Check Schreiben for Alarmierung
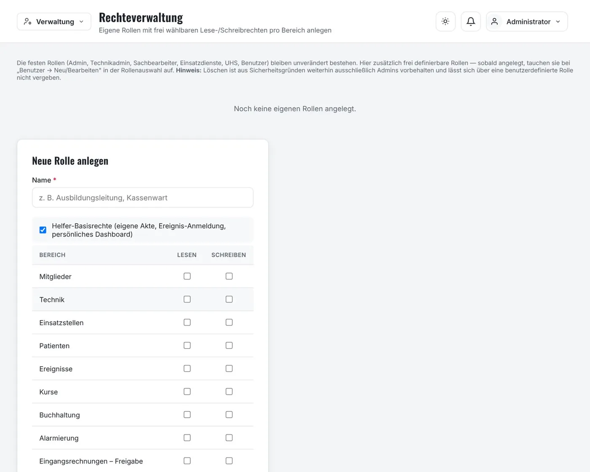The width and height of the screenshot is (590, 472). tap(229, 438)
